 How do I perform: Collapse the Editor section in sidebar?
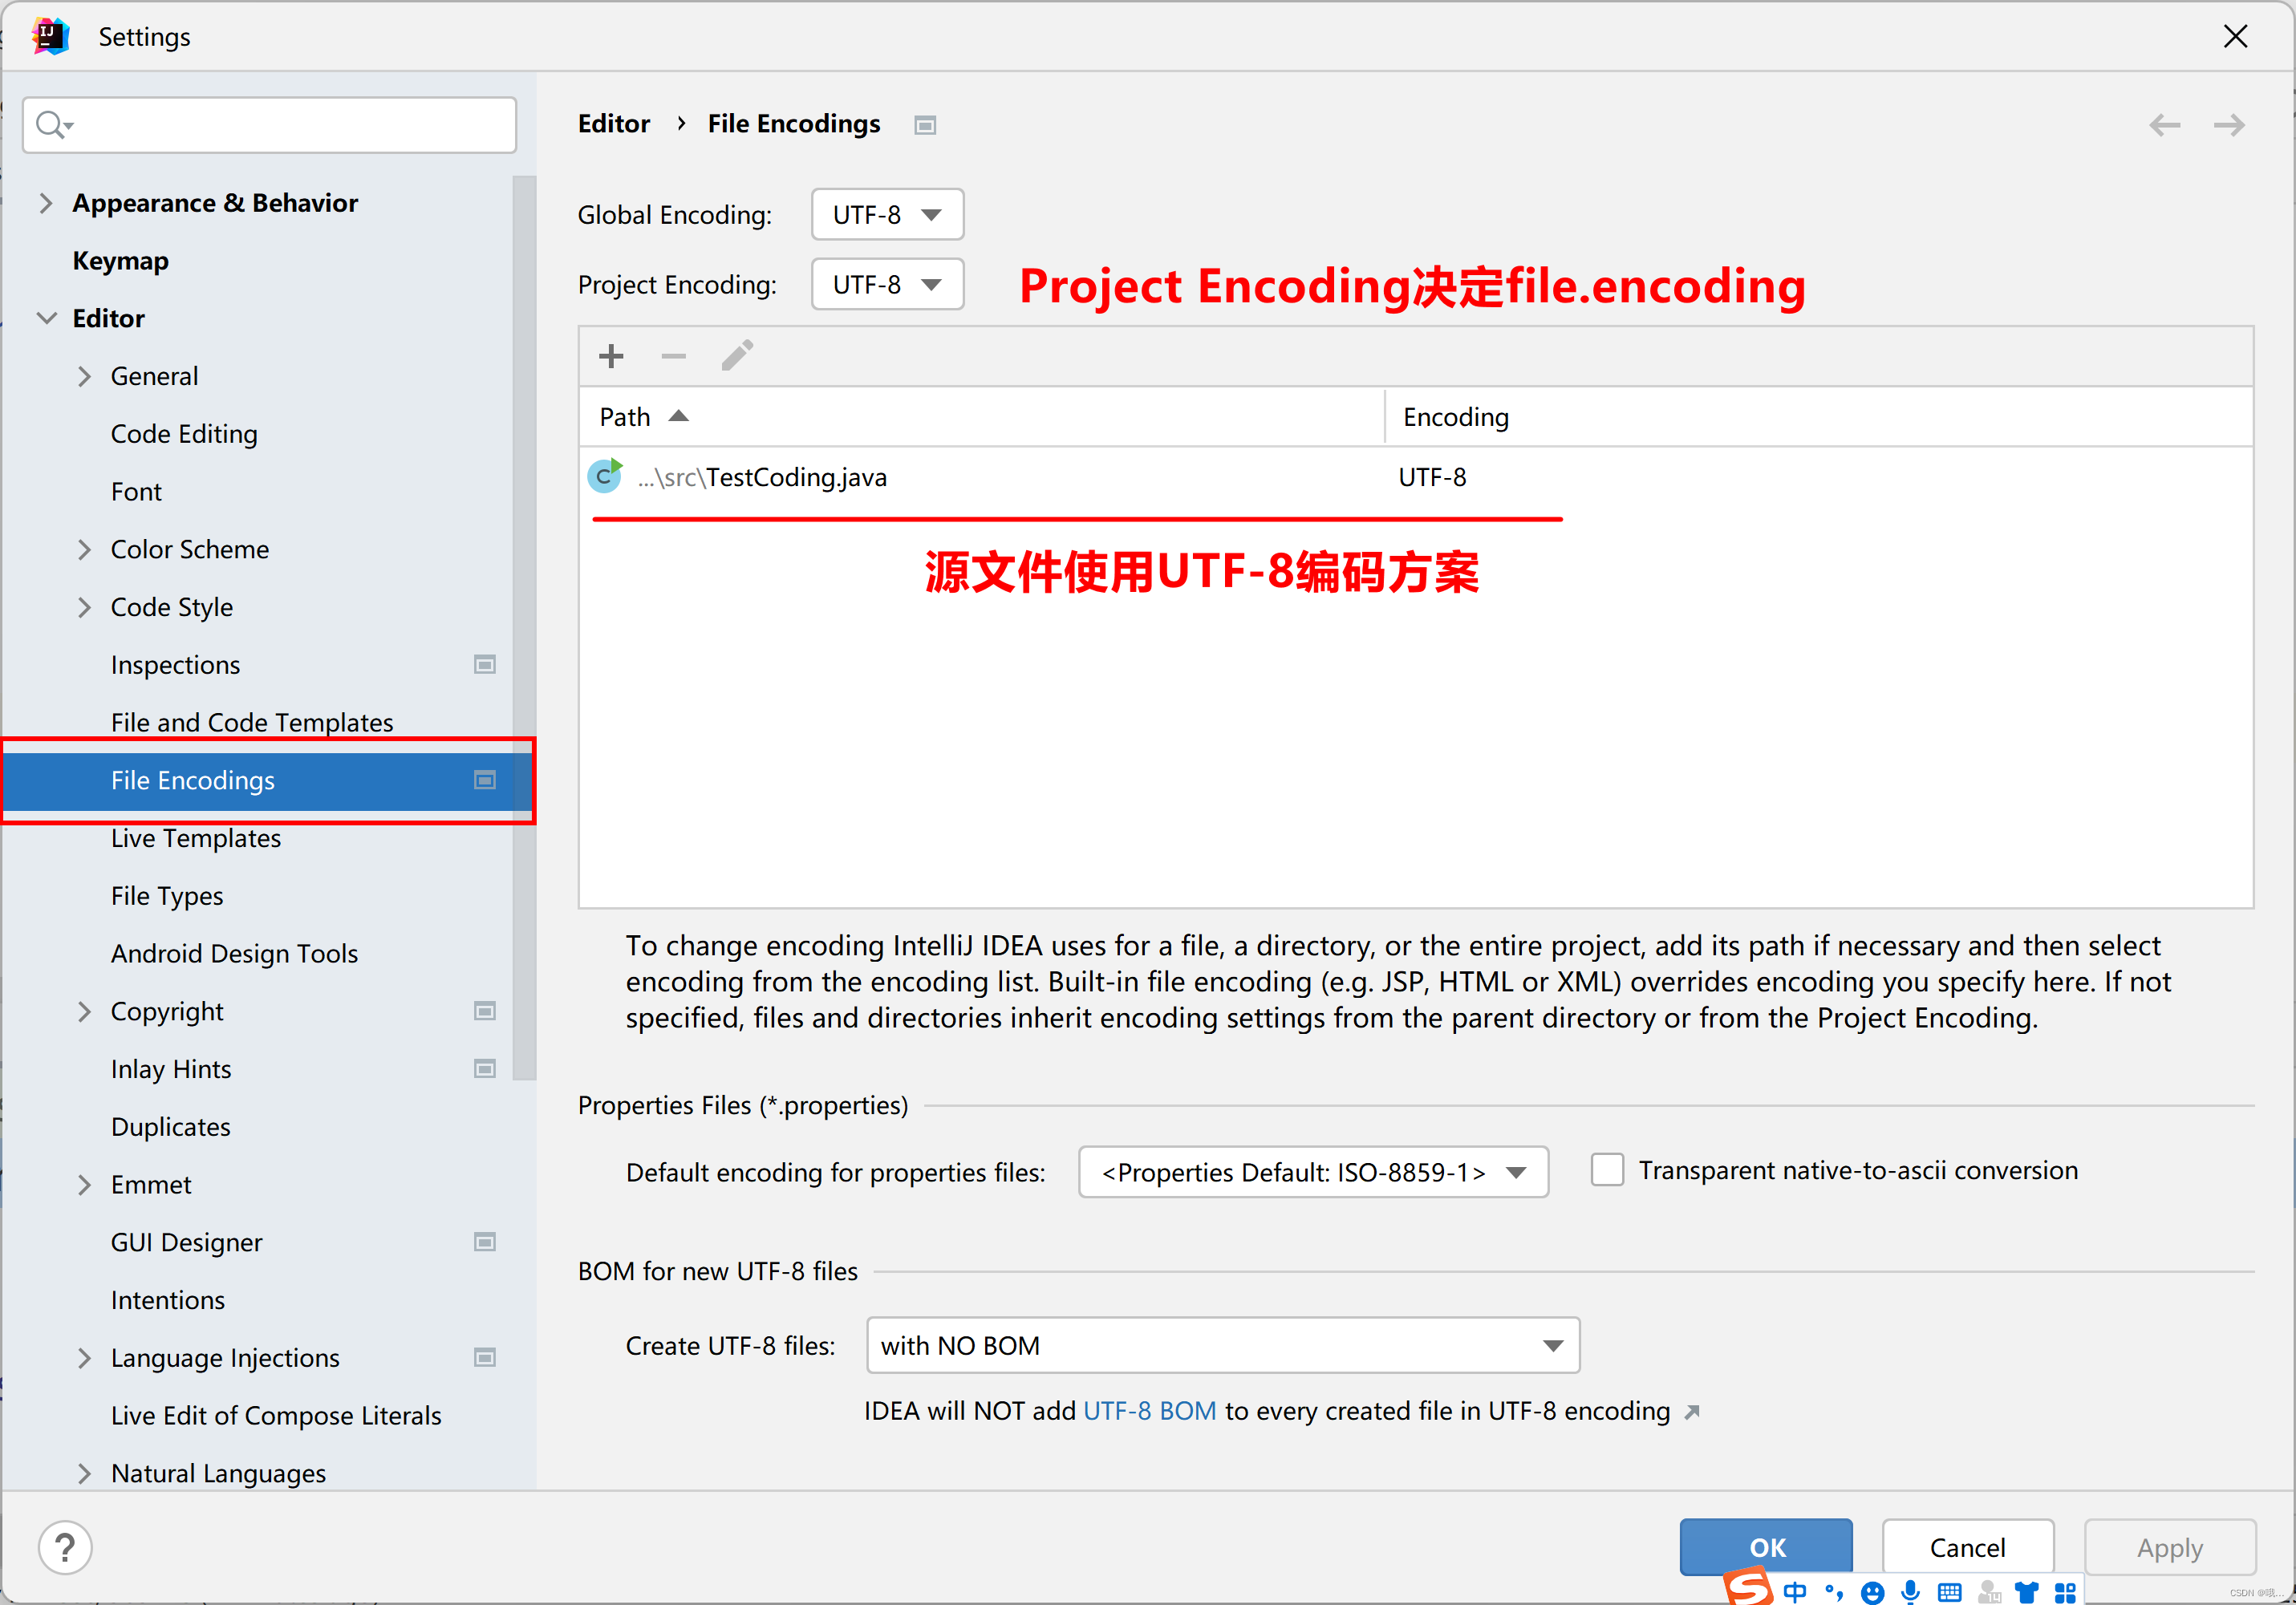point(47,318)
